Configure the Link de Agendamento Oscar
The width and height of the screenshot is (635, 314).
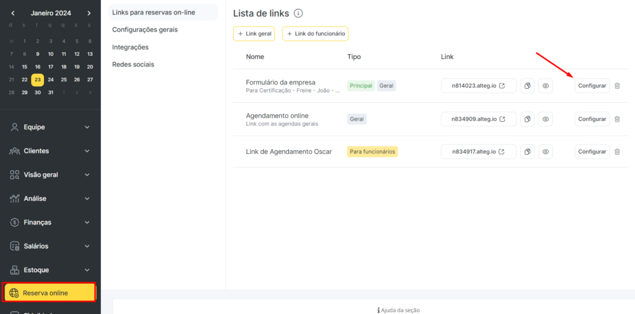click(x=592, y=152)
